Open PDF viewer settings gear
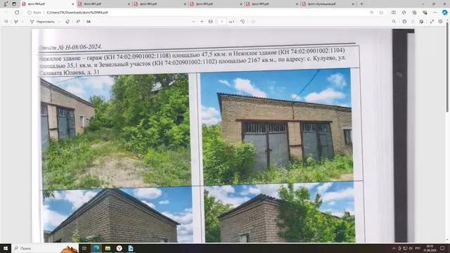 (441, 22)
